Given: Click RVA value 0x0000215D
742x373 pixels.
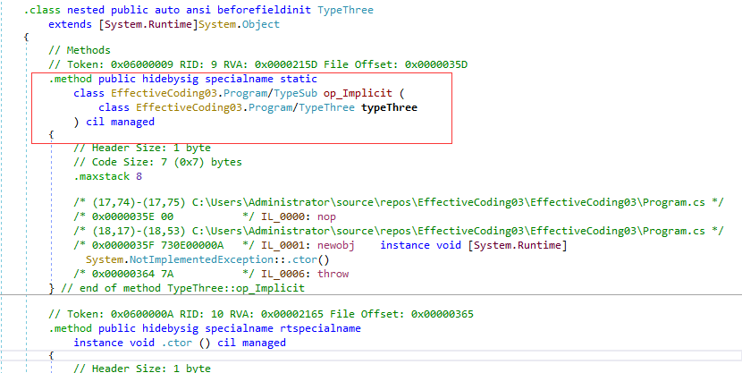Looking at the screenshot, I should [x=286, y=64].
